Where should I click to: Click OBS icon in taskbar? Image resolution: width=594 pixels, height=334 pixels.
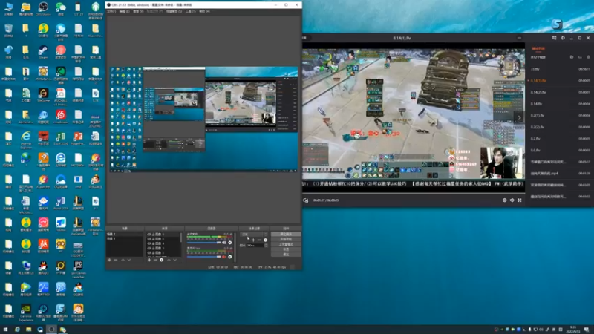(x=51, y=330)
